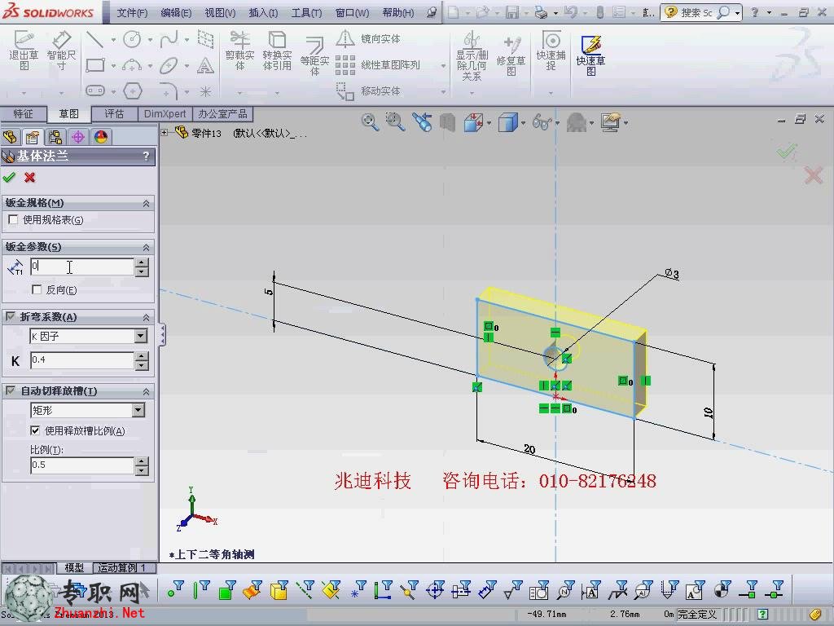Increase thickness with the up spinner
The image size is (834, 626).
(142, 262)
